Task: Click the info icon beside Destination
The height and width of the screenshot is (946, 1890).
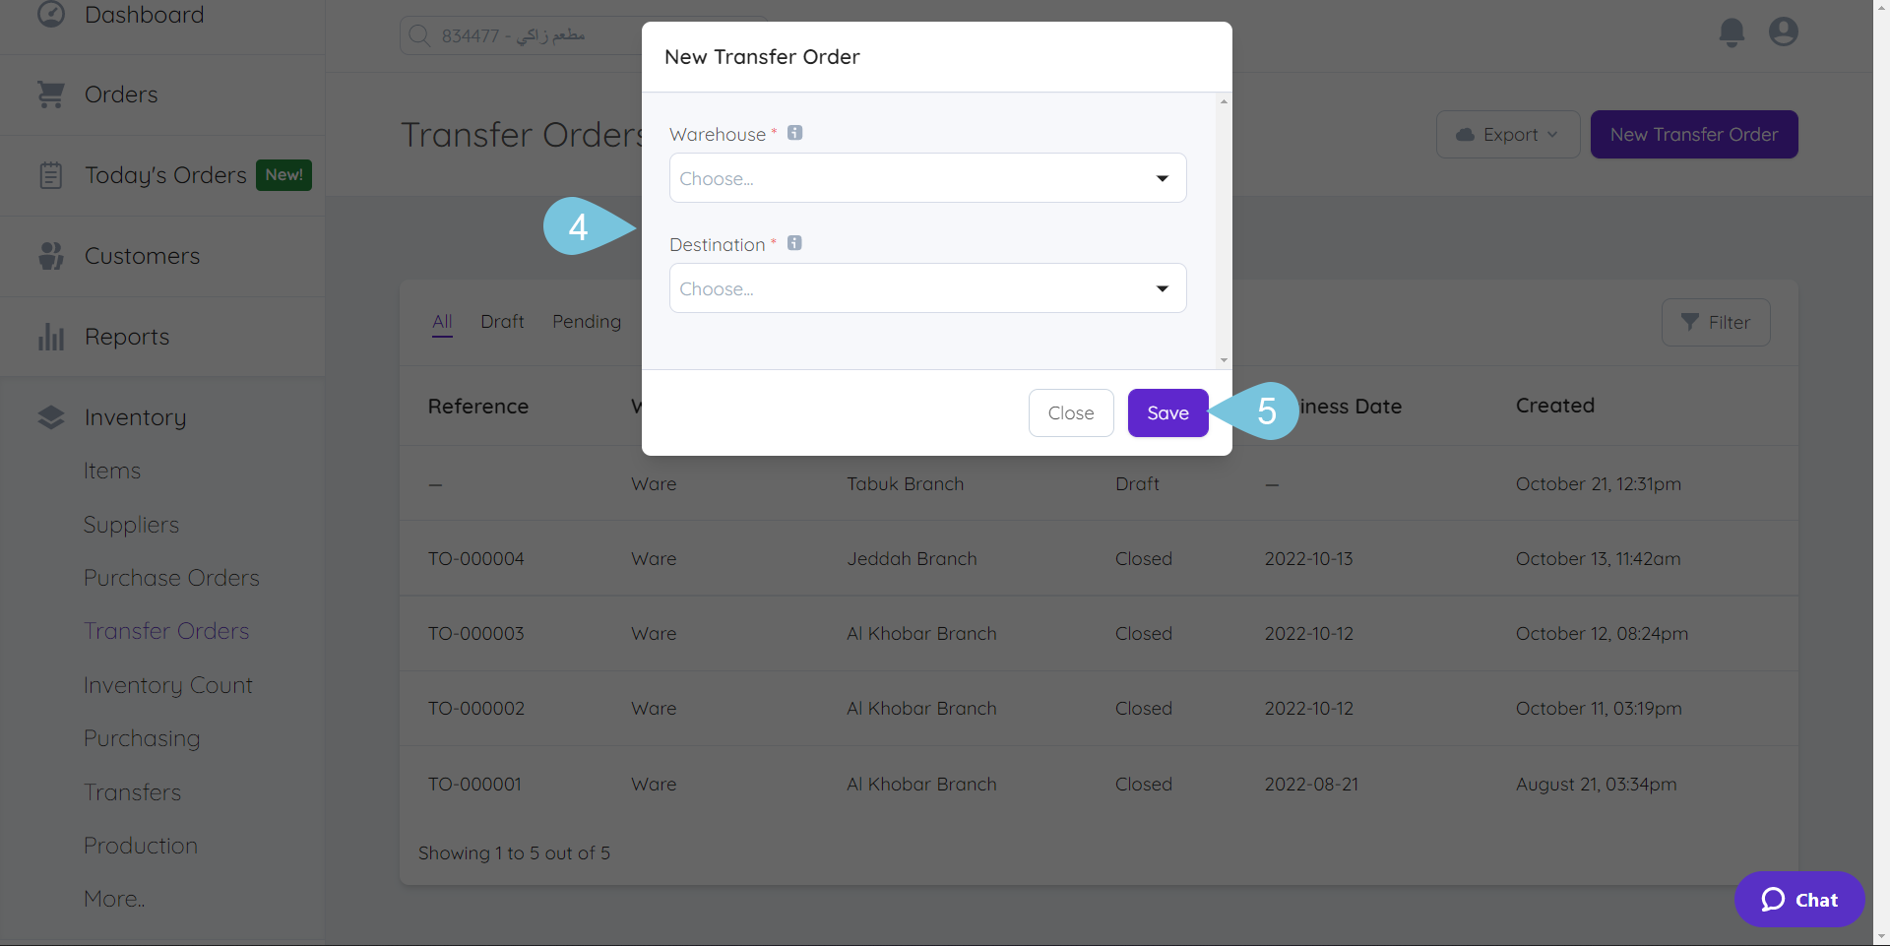Action: tap(795, 242)
